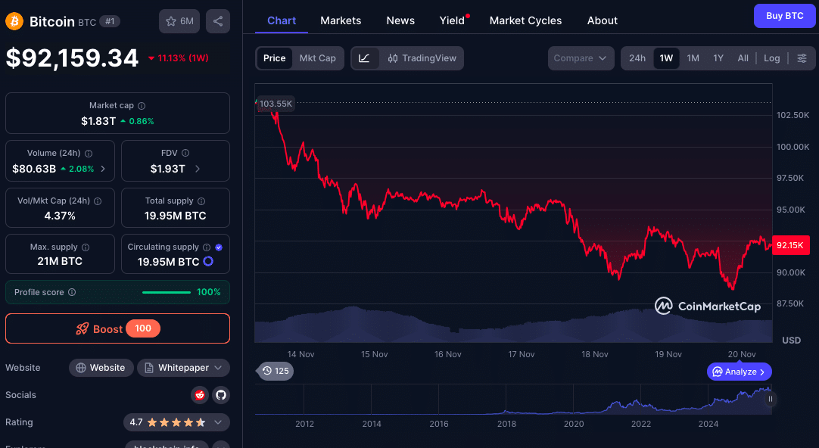This screenshot has width=819, height=448.
Task: Select the line chart view icon
Action: (x=365, y=58)
